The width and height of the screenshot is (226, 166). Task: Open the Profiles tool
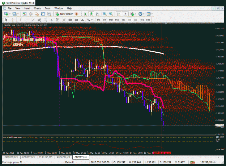[x=14, y=14]
